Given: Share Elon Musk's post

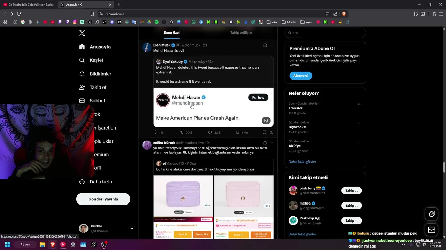Looking at the screenshot, I should pos(271,132).
